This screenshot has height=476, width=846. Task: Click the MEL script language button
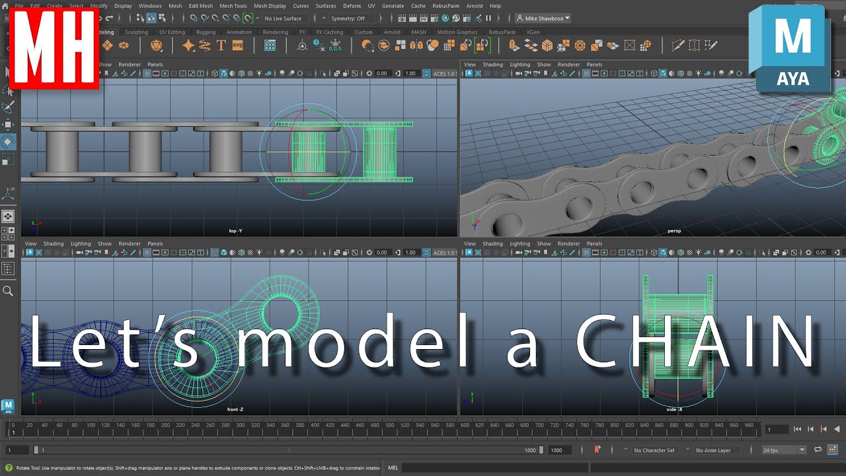(393, 468)
